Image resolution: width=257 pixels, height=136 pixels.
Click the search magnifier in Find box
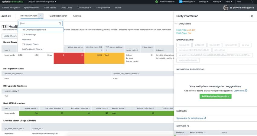pyautogui.click(x=252, y=2)
